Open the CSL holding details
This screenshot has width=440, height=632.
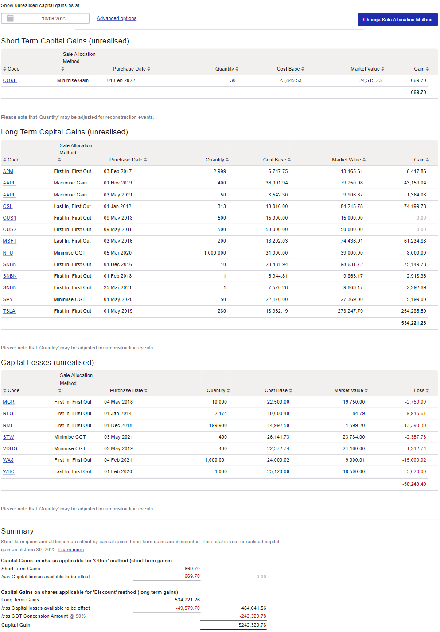[7, 206]
